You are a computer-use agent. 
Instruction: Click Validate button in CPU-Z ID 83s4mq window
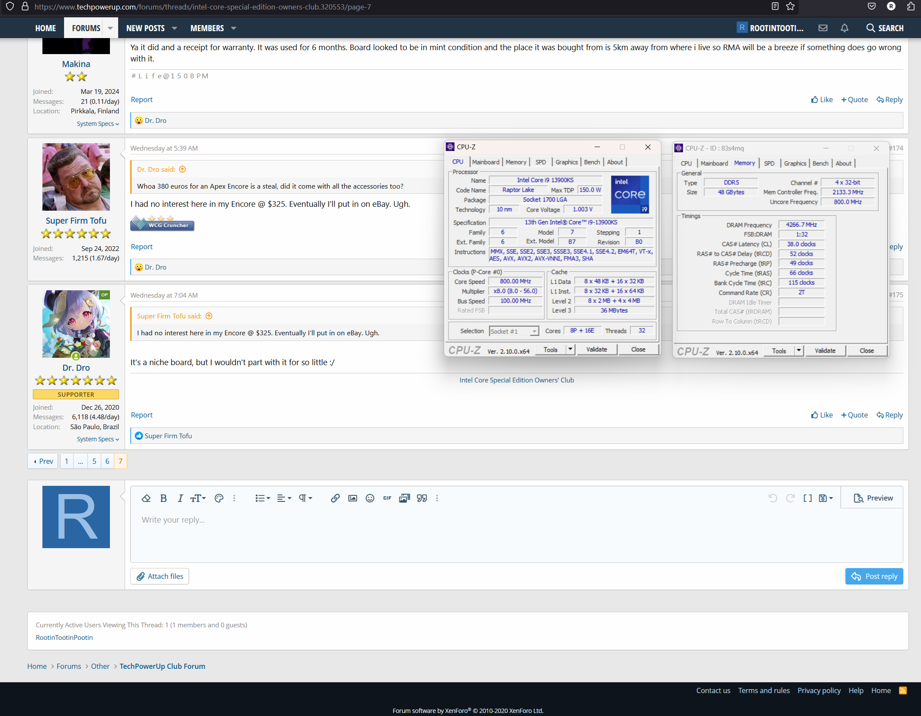[825, 350]
